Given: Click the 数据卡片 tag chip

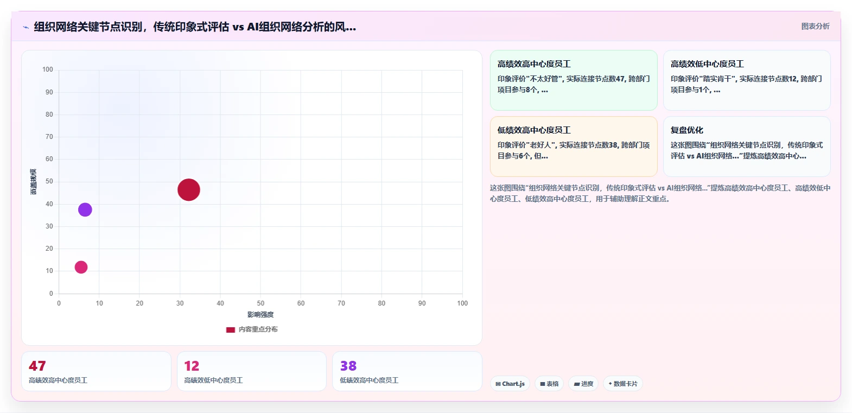Looking at the screenshot, I should 623,384.
